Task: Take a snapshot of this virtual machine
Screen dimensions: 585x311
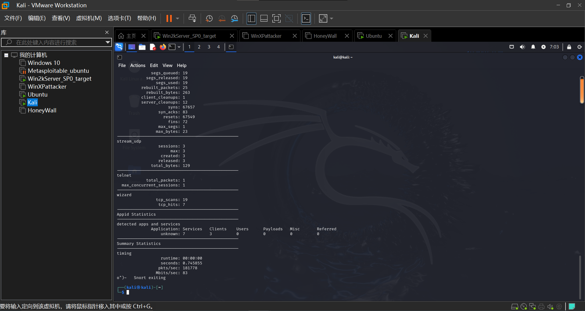Action: tap(209, 19)
